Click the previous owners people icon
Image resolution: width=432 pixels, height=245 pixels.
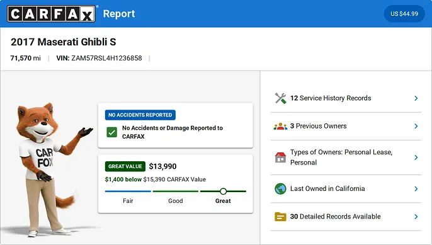(280, 126)
